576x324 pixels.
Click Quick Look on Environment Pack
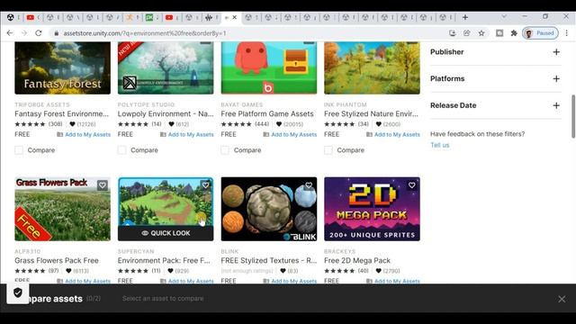(166, 233)
